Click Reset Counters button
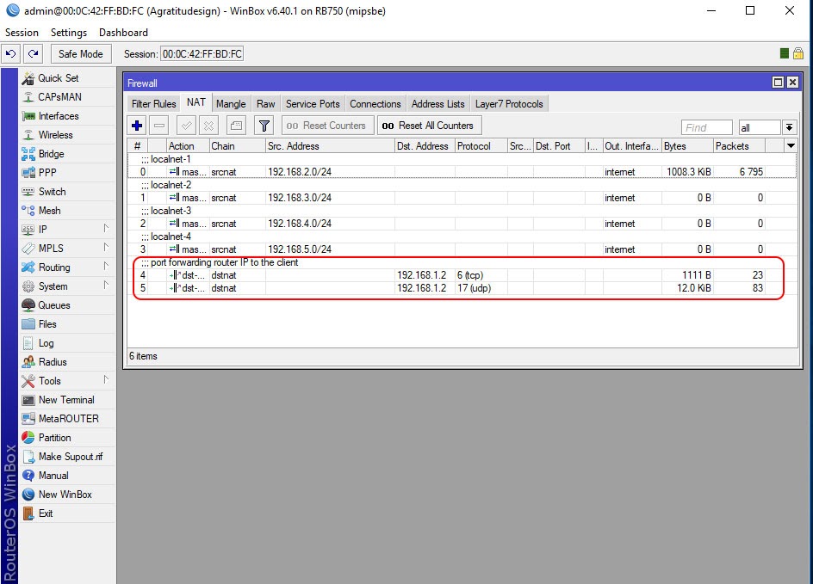 click(x=327, y=126)
